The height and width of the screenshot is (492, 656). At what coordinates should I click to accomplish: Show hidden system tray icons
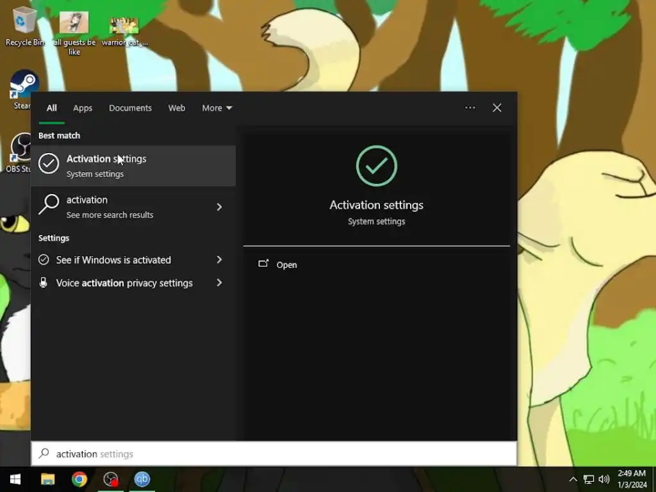(573, 479)
